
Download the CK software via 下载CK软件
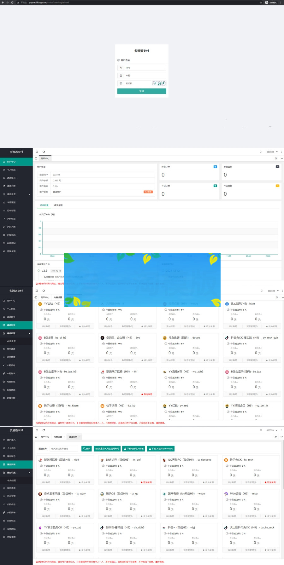161,448
